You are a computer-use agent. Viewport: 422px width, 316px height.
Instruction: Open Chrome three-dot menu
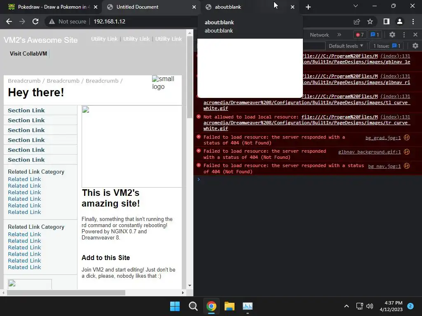[x=413, y=21]
